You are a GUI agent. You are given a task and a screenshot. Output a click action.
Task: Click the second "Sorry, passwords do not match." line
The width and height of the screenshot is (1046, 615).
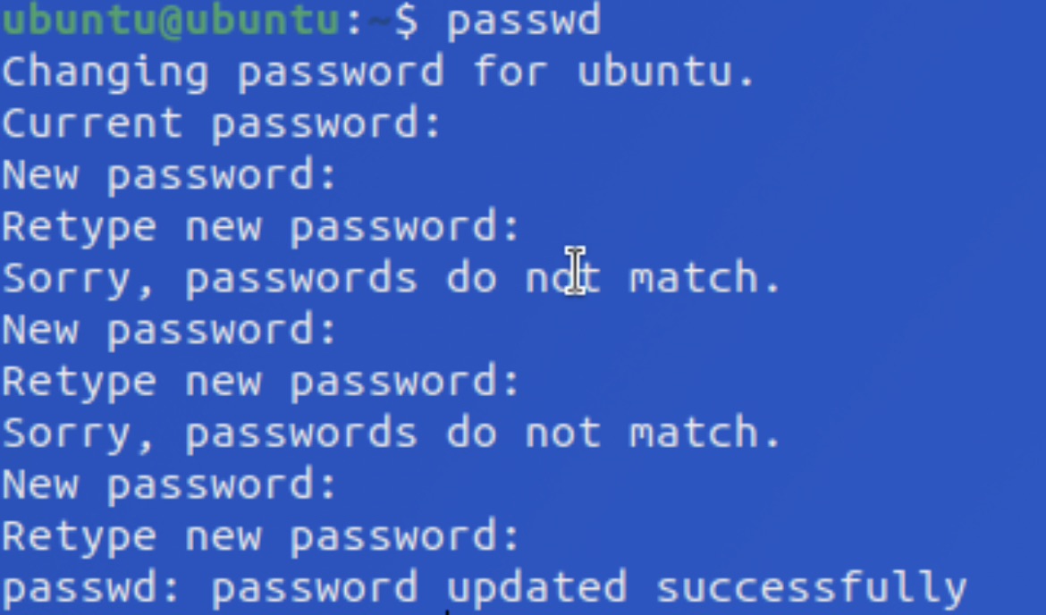click(x=392, y=434)
